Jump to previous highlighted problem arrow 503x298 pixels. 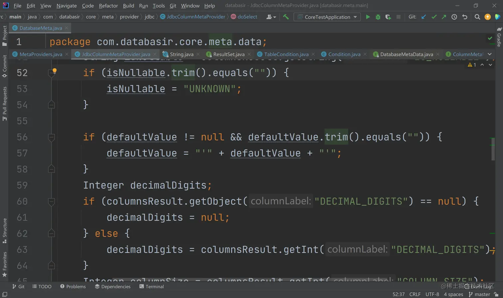click(482, 65)
